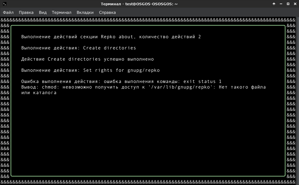
Task: Close the terminal window
Action: coord(295,4)
